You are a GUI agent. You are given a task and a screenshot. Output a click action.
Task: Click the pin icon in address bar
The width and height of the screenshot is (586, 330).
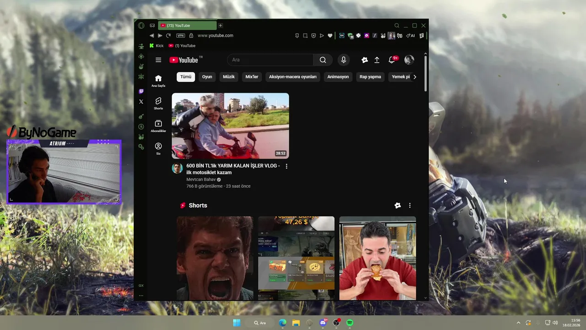point(297,35)
